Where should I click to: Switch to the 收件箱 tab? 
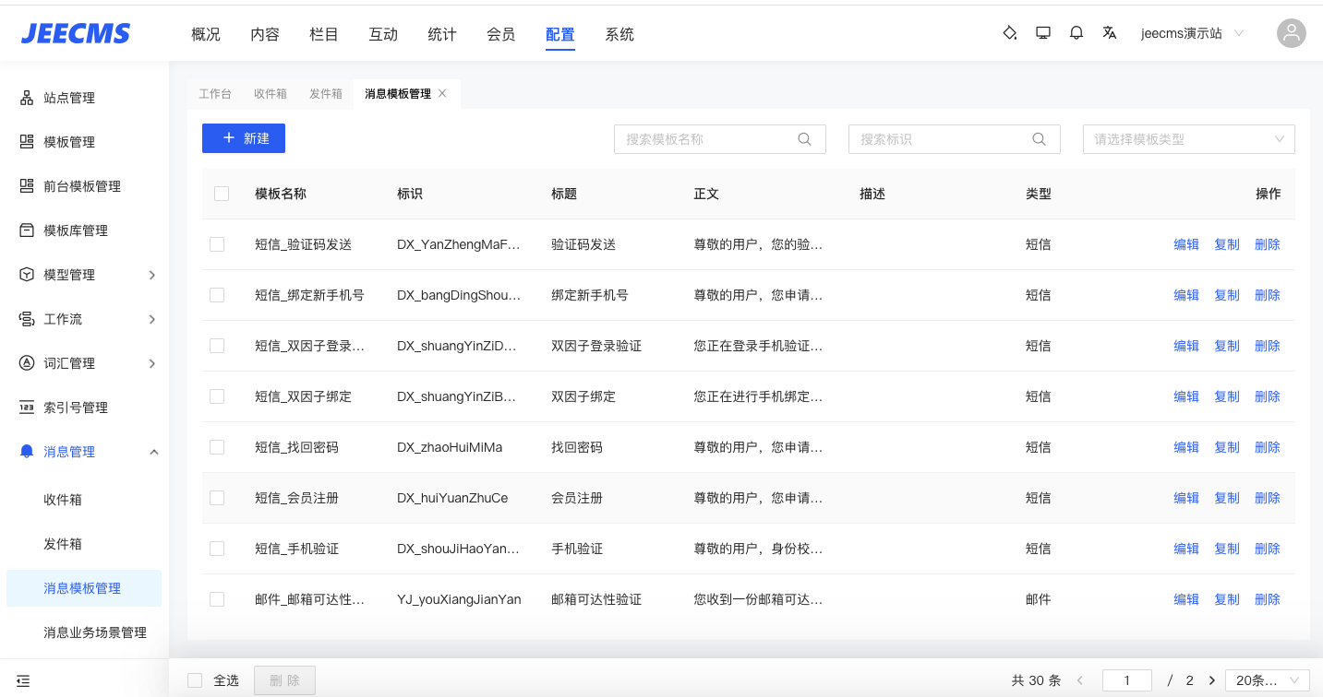271,94
